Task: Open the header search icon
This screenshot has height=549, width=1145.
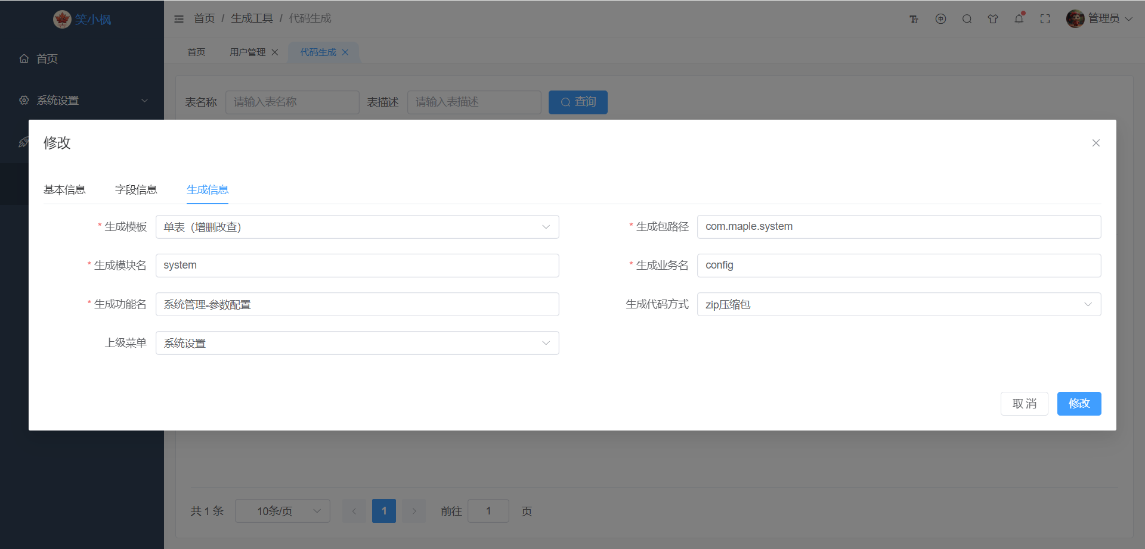Action: click(967, 19)
